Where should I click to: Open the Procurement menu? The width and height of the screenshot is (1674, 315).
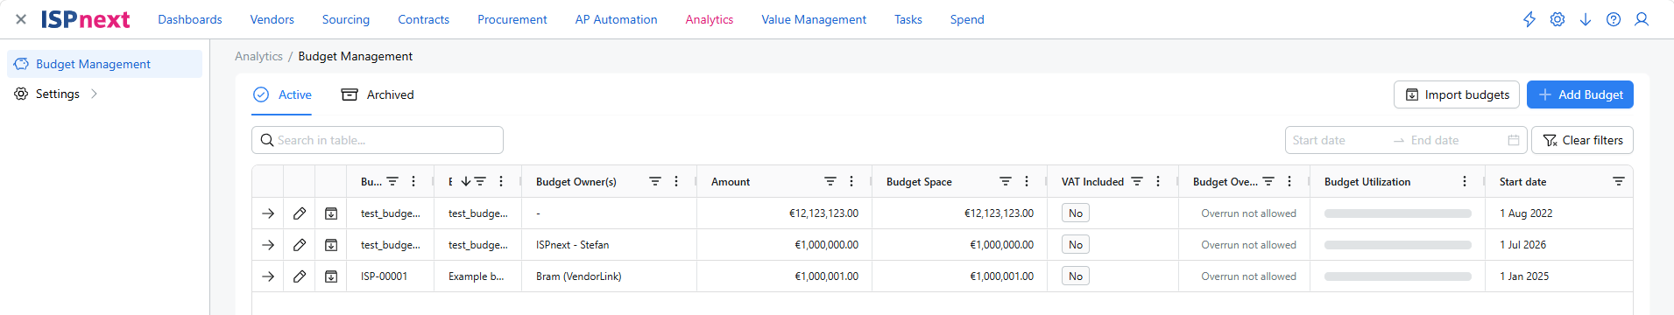tap(512, 19)
